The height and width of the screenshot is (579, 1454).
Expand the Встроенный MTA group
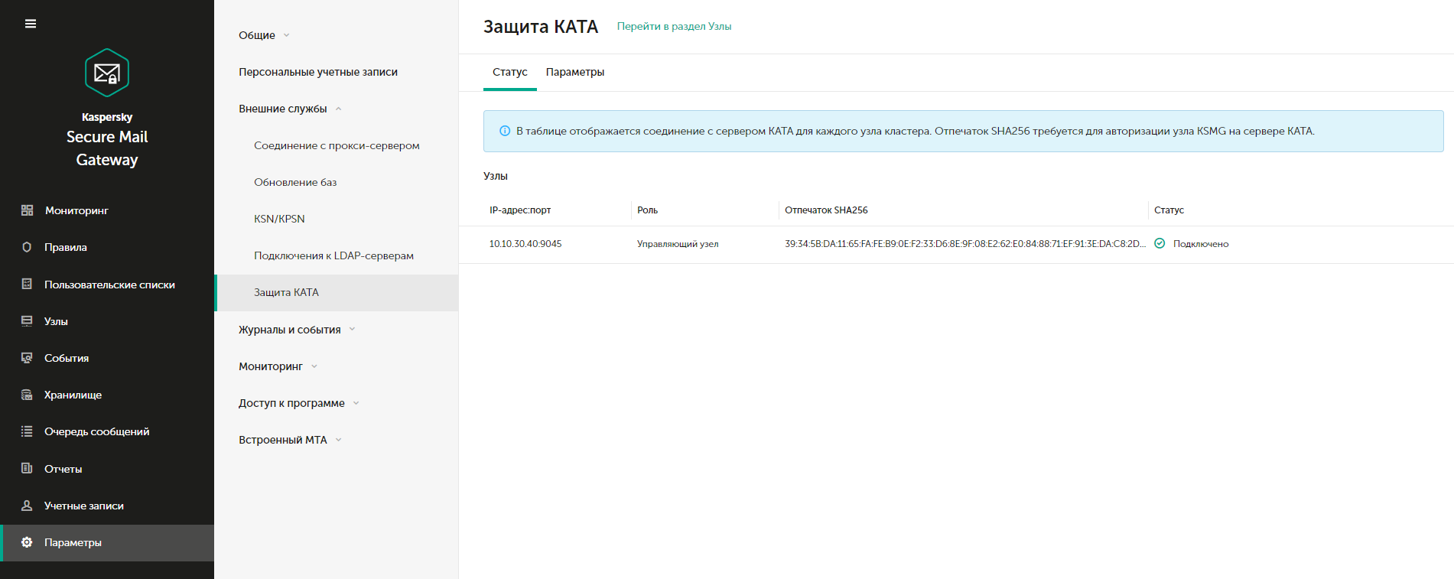click(290, 440)
